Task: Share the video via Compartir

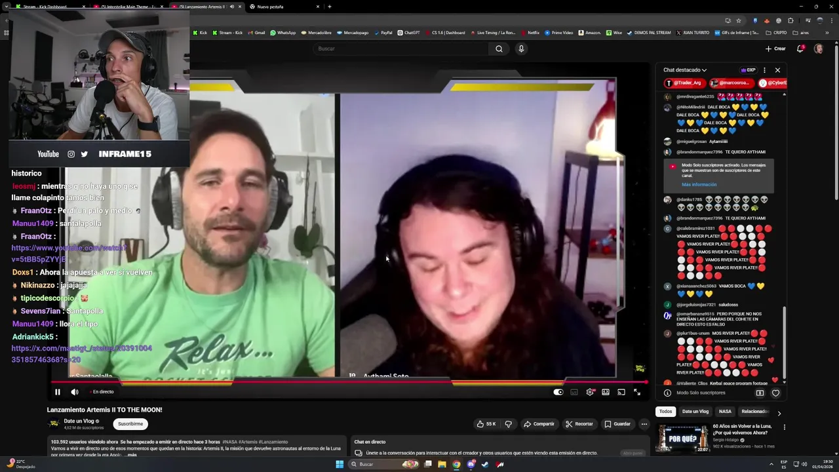Action: 539,424
